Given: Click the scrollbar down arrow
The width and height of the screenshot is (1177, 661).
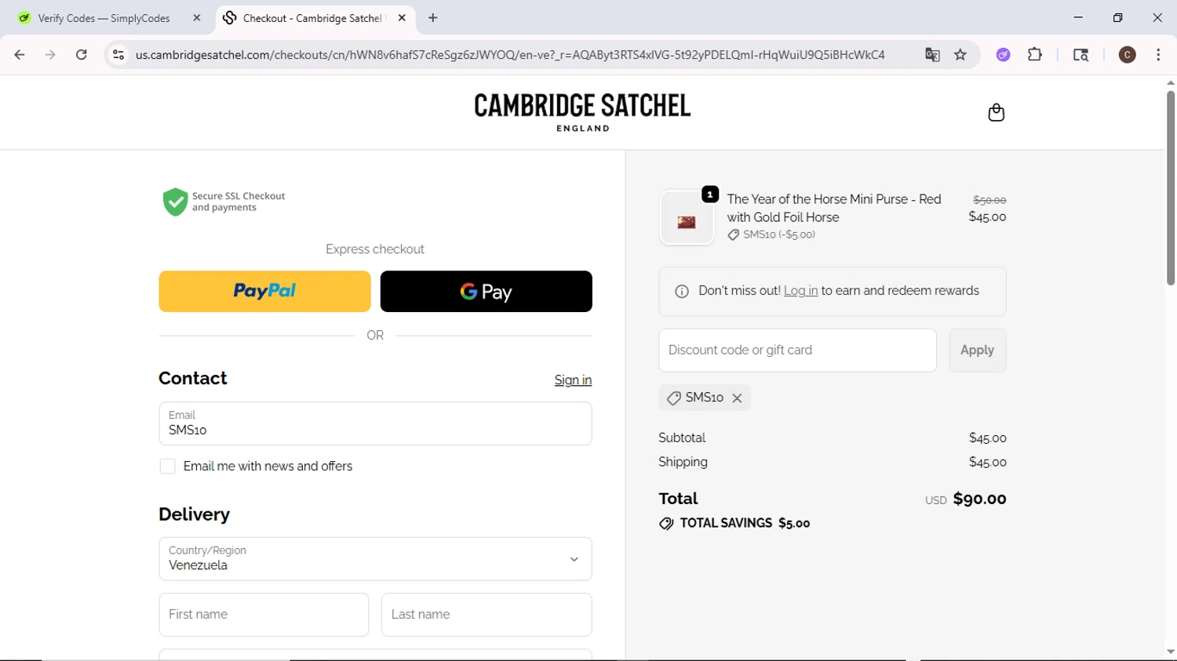Looking at the screenshot, I should [1170, 652].
